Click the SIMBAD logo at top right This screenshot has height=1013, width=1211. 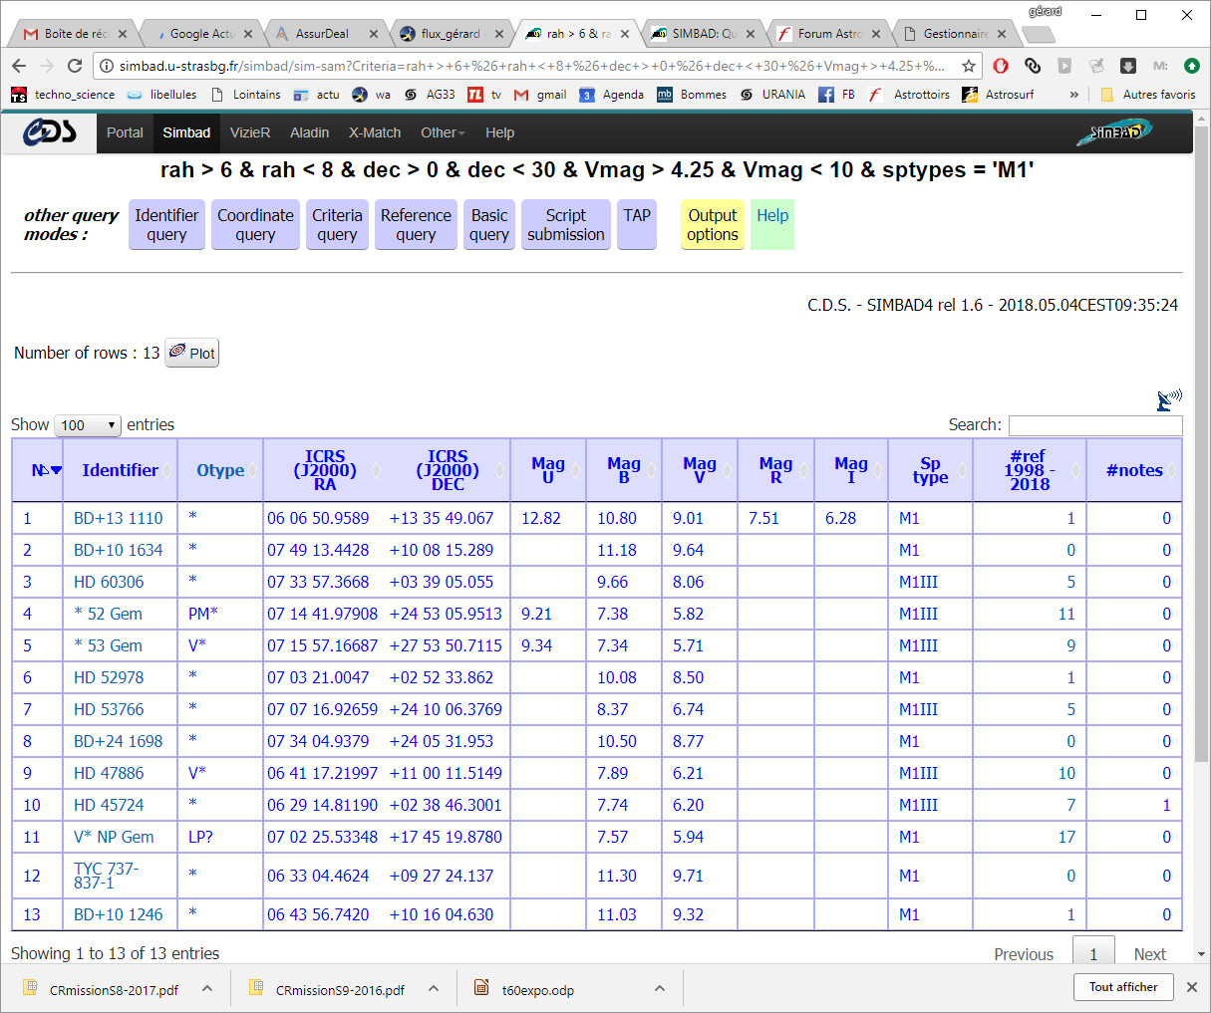coord(1114,131)
